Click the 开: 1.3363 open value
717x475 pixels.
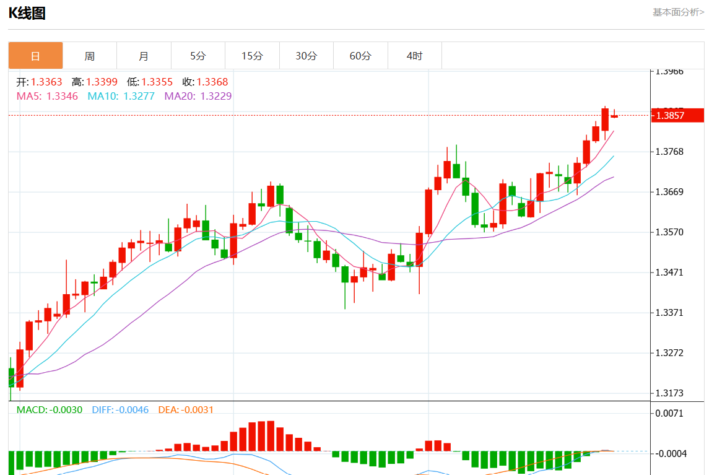coord(40,82)
